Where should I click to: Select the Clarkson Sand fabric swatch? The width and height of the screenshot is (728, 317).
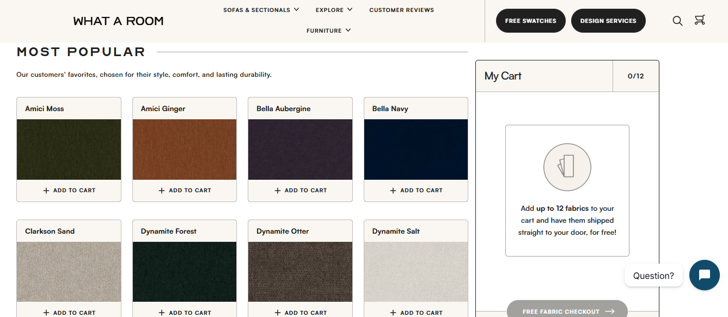pyautogui.click(x=69, y=272)
